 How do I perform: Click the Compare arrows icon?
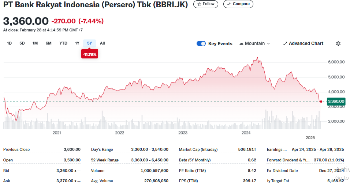[x=229, y=4]
